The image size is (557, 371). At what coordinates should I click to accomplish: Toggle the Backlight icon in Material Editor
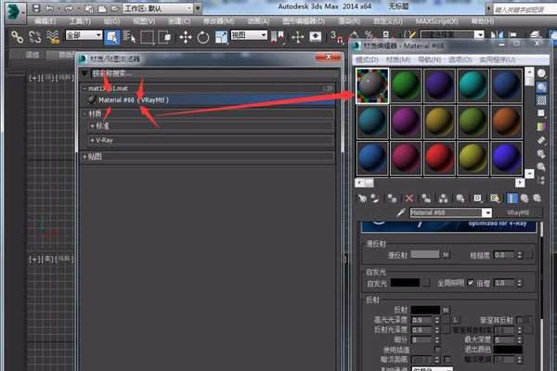click(541, 87)
